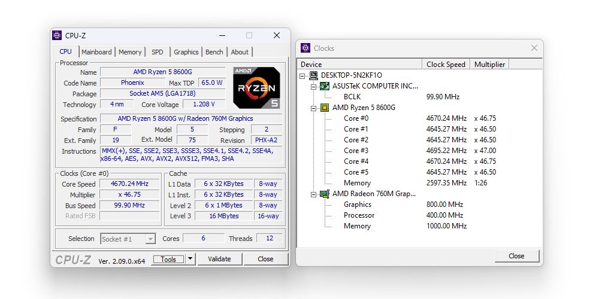Screen dimensions: 599x299
Task: Click the Level 2 cache 6 x 1 MBytes
Action: coord(223,205)
